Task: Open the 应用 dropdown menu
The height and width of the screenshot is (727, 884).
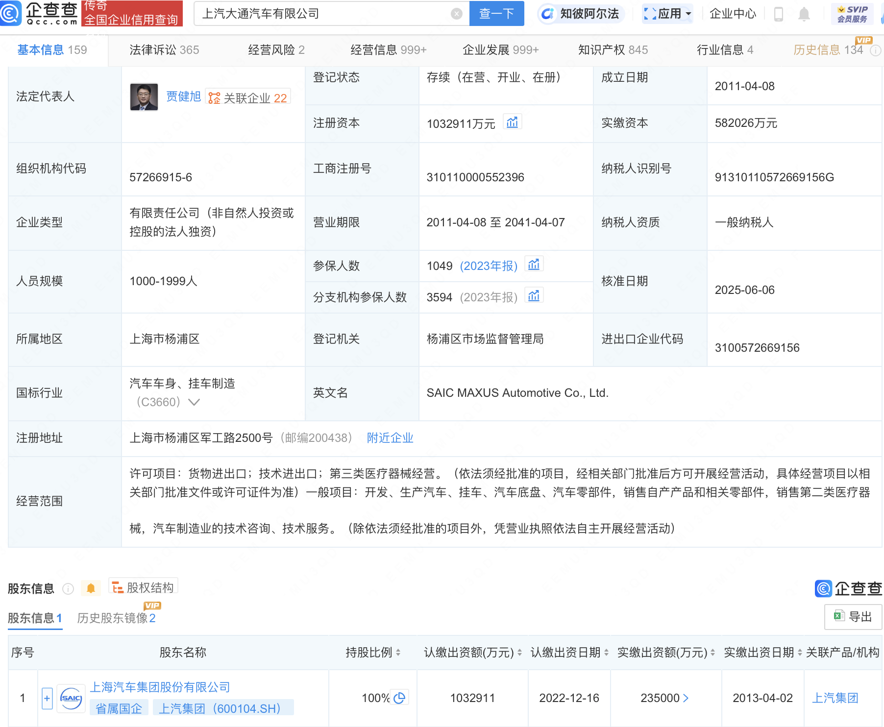Action: 667,14
